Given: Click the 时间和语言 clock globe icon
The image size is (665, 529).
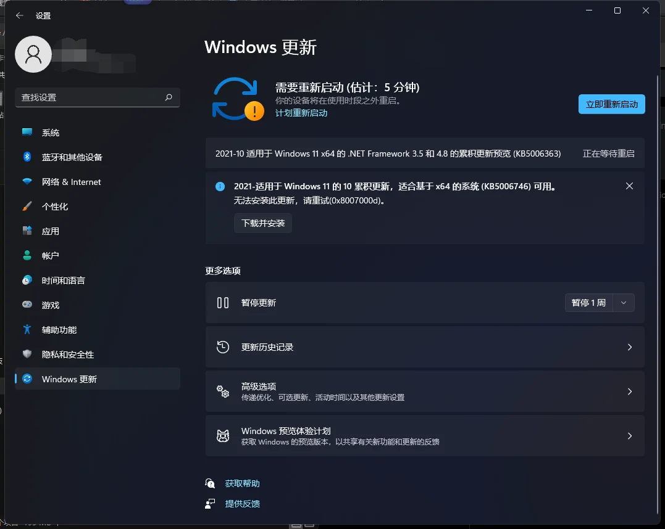Looking at the screenshot, I should click(x=27, y=280).
